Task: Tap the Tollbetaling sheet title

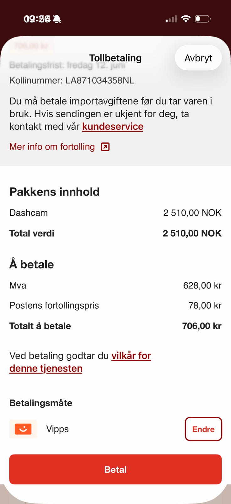Action: click(115, 58)
